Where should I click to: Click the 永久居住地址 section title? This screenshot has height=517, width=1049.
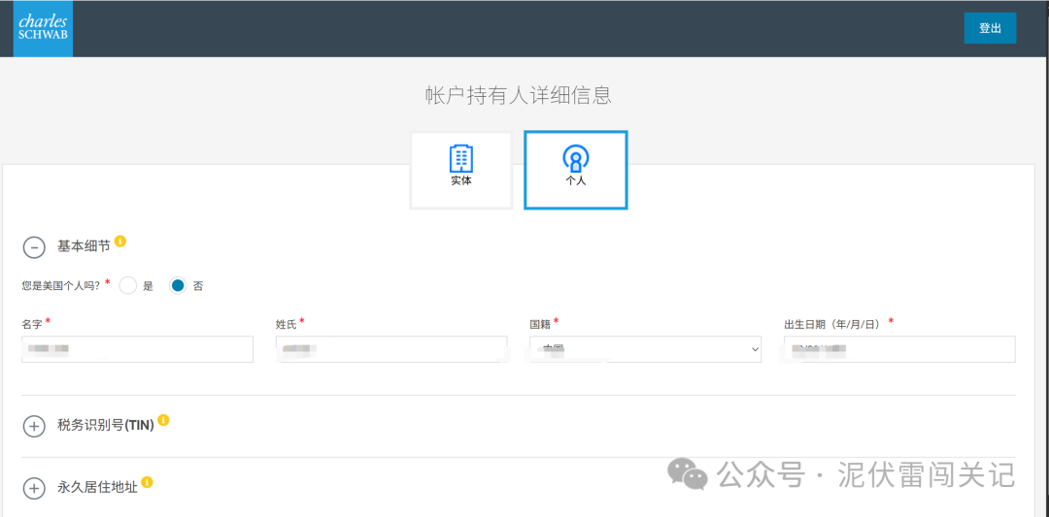pyautogui.click(x=98, y=488)
